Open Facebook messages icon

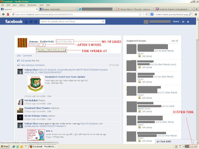(31, 22)
